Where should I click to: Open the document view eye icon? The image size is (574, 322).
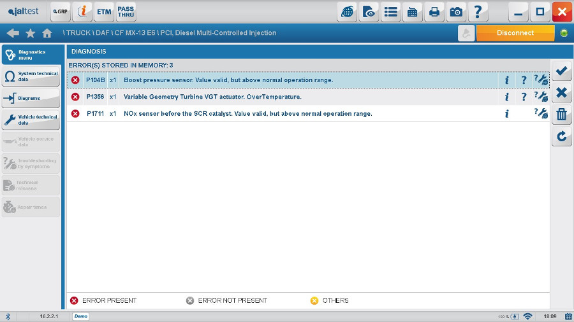pos(369,12)
